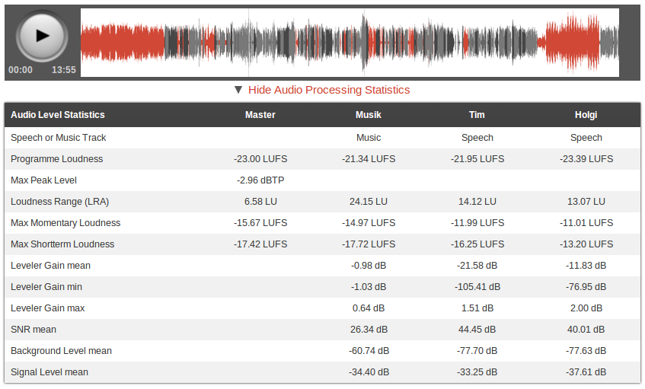Click the -105.41 dB Tim gain value
The image size is (645, 389).
click(x=477, y=287)
